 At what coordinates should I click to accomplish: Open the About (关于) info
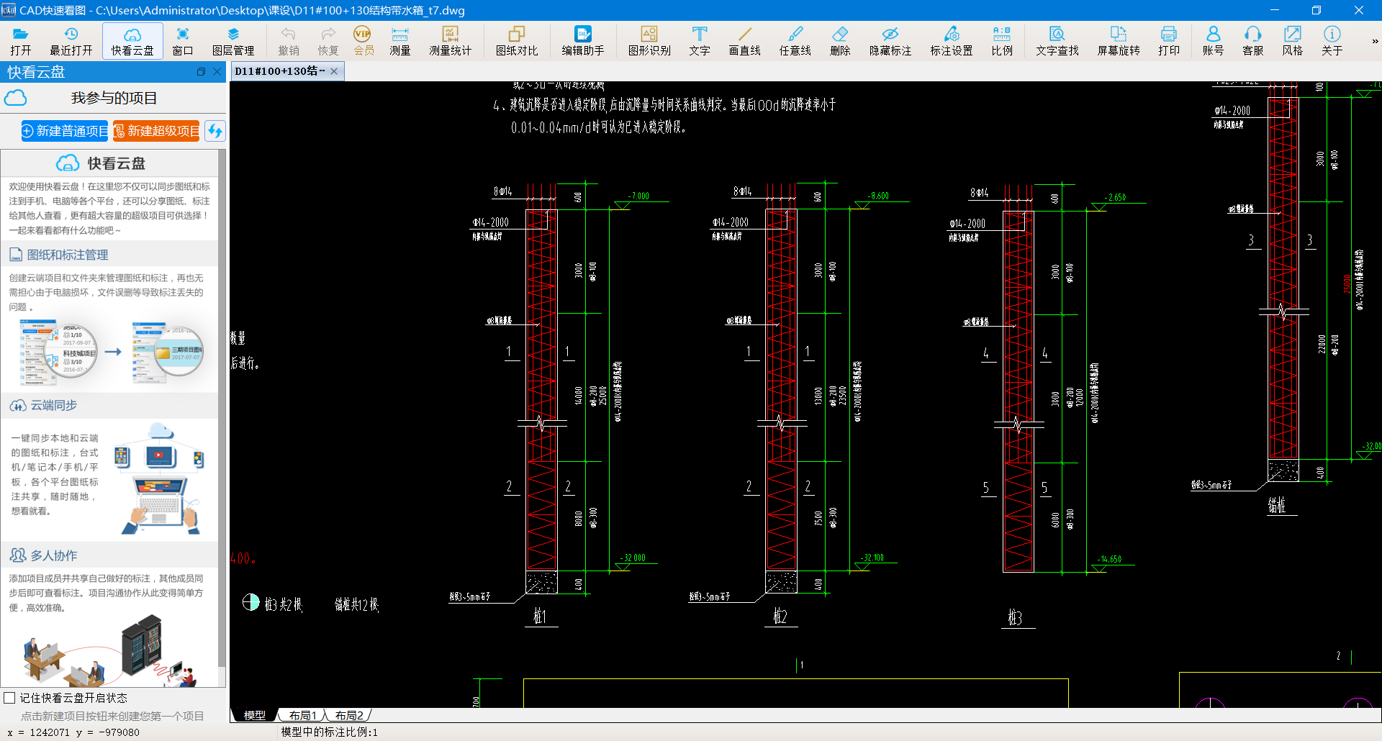(1332, 41)
